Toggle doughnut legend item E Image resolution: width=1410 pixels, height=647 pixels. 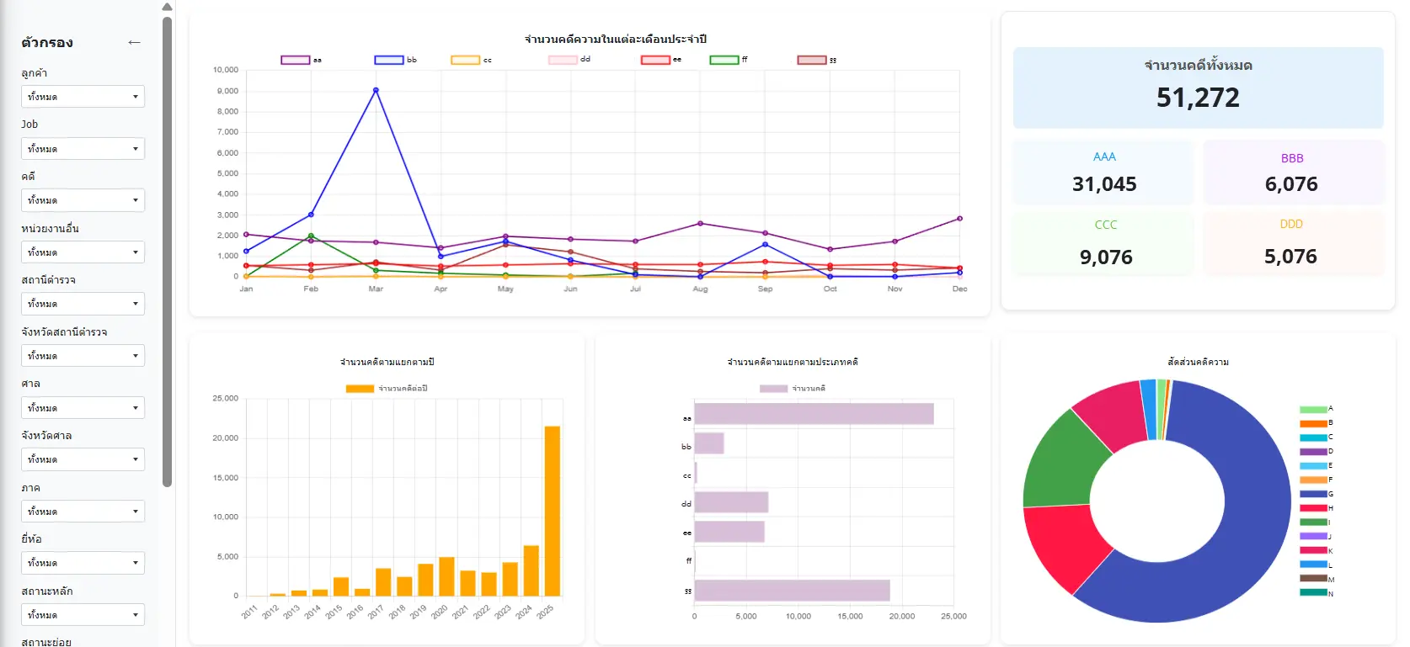(x=1317, y=466)
